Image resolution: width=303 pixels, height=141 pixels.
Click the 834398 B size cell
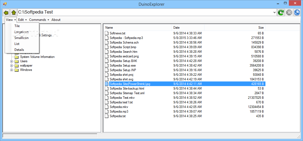pyautogui.click(x=257, y=47)
